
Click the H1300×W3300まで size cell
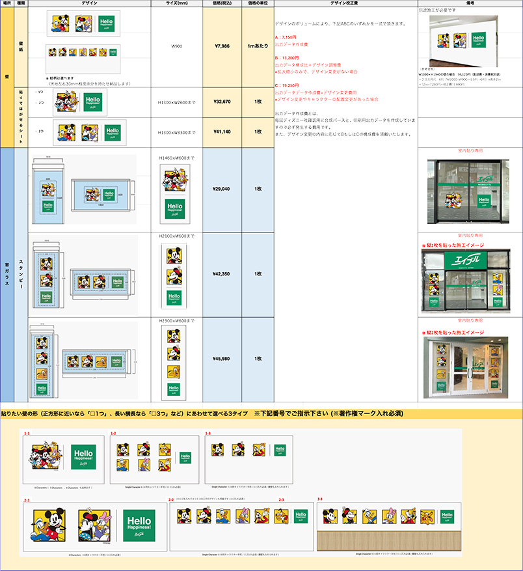tap(176, 133)
